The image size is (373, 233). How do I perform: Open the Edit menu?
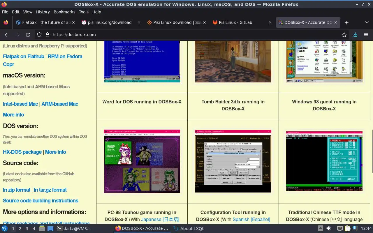coord(16,12)
